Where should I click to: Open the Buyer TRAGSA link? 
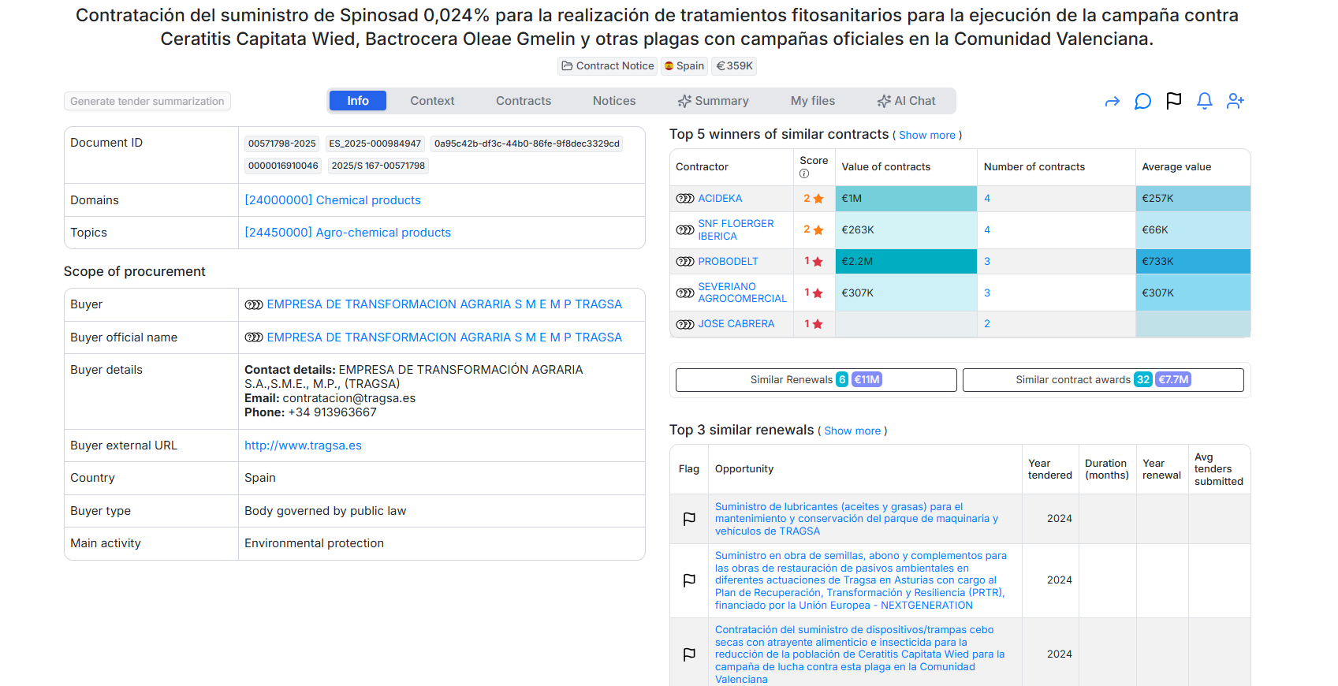pos(444,304)
